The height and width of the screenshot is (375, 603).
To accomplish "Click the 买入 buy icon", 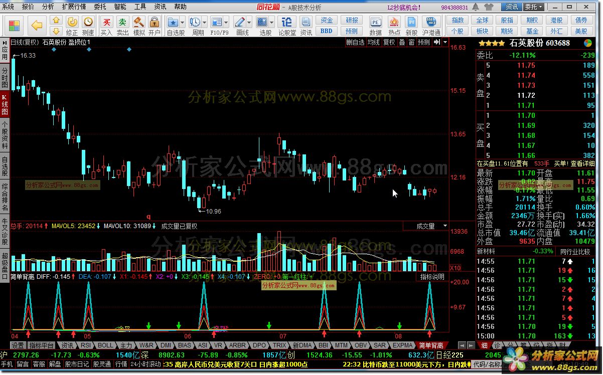I will (106, 25).
